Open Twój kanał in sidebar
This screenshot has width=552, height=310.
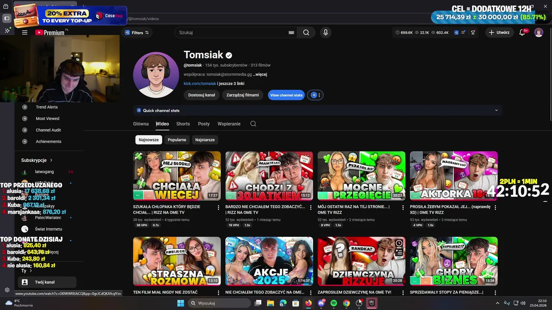[47, 282]
